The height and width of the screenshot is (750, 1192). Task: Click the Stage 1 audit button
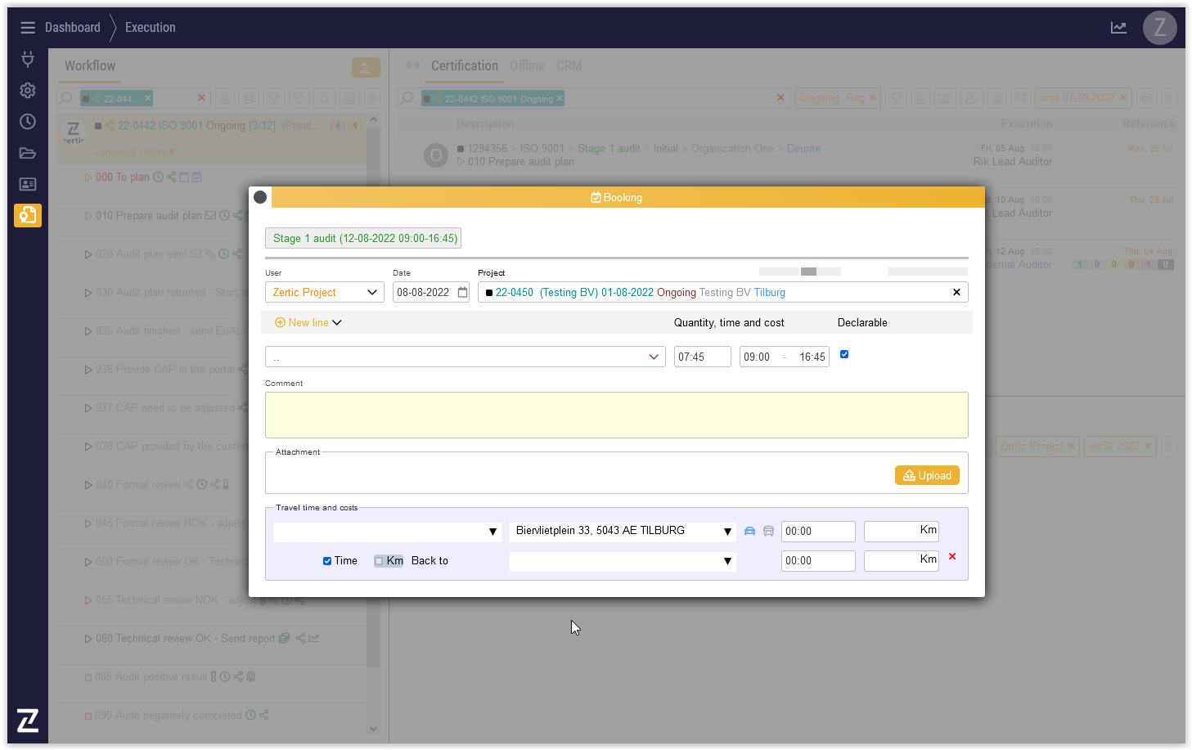363,238
